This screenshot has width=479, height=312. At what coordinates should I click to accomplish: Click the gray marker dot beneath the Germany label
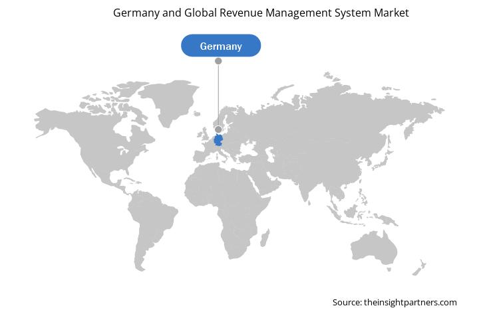[x=218, y=61]
